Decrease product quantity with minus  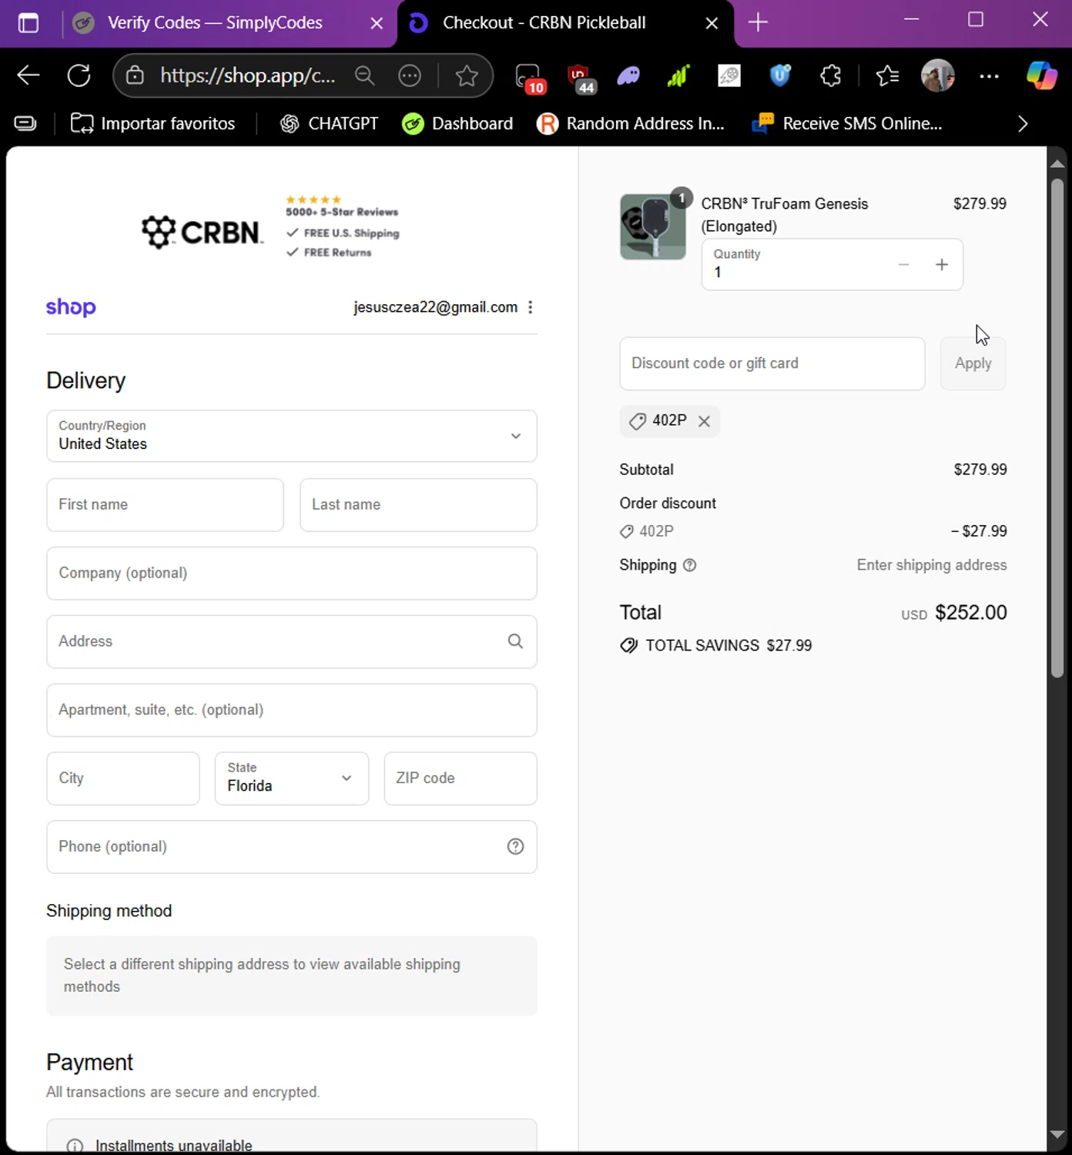coord(903,265)
